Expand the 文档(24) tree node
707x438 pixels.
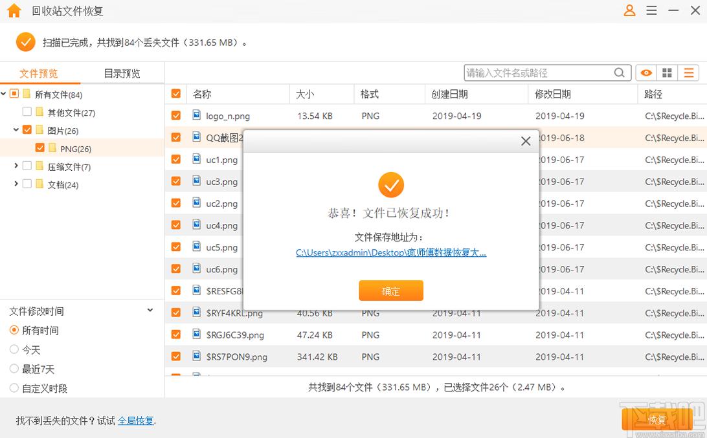(x=16, y=184)
